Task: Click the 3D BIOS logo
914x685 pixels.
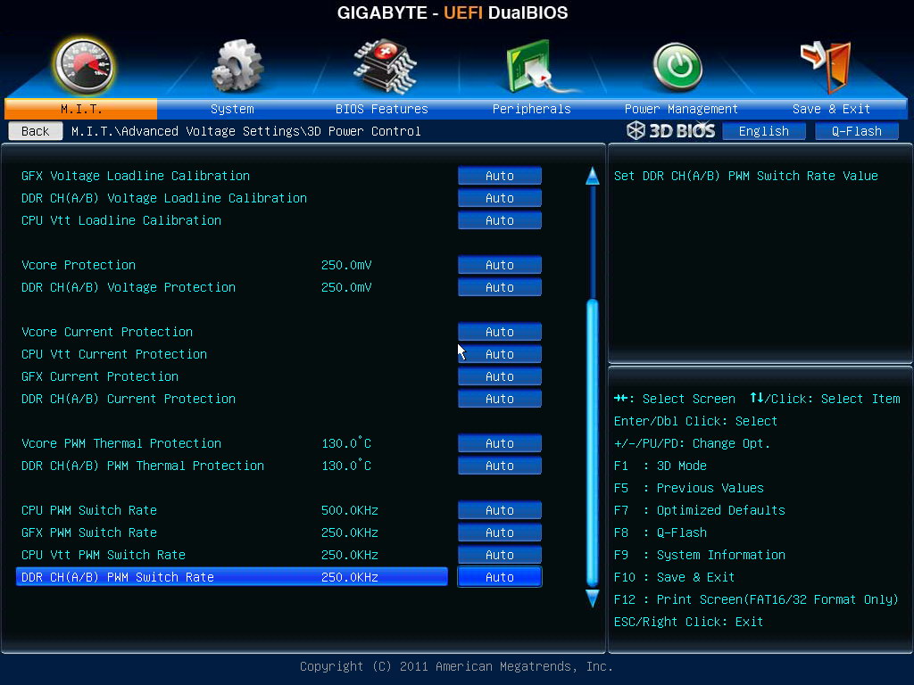Action: [671, 131]
